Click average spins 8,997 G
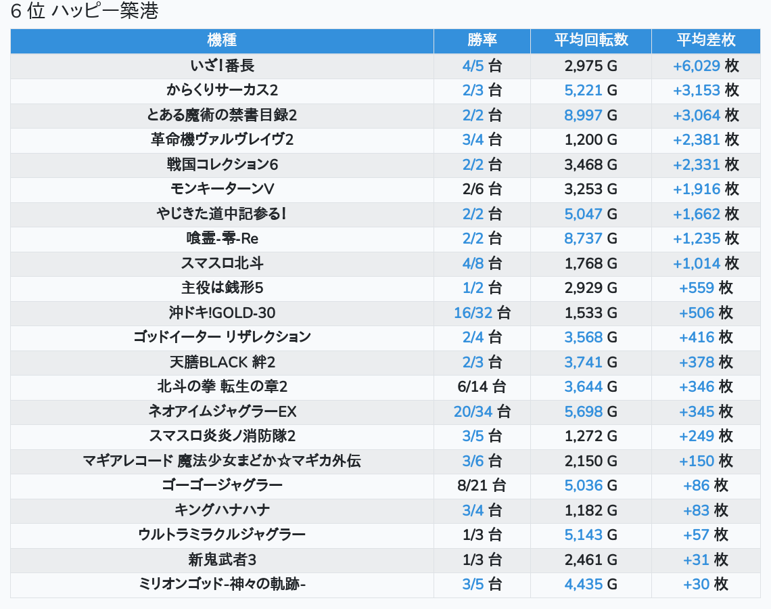 (591, 115)
